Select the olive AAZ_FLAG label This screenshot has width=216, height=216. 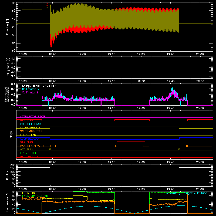click(26, 149)
